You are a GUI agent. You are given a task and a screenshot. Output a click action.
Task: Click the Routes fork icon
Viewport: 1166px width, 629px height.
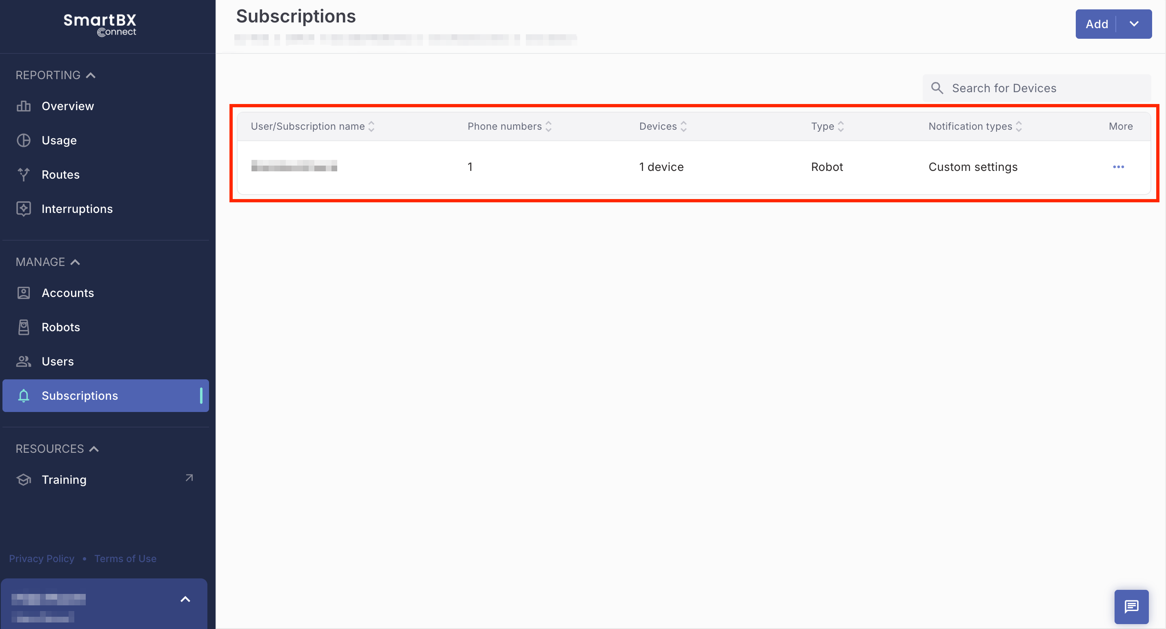click(24, 175)
